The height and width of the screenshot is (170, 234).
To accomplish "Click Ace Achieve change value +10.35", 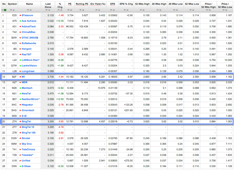I will (60, 21).
